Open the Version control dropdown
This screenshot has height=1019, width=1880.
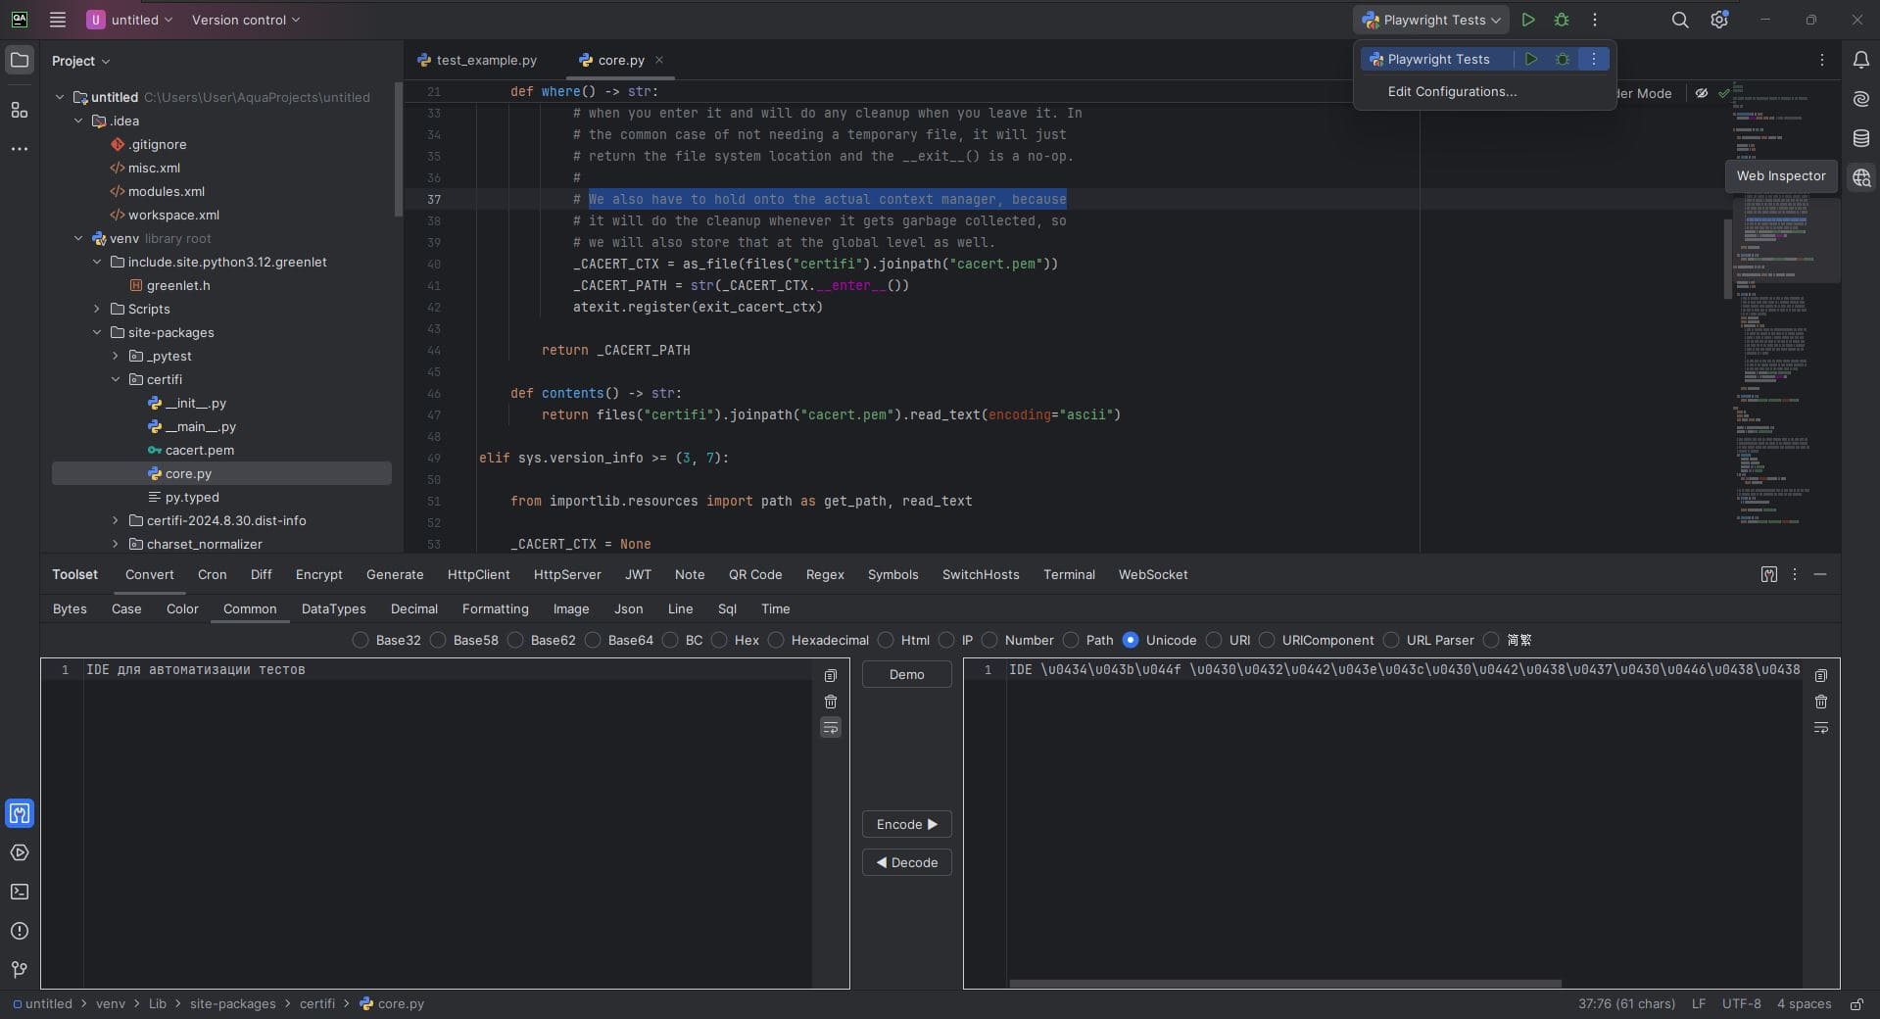(x=246, y=20)
